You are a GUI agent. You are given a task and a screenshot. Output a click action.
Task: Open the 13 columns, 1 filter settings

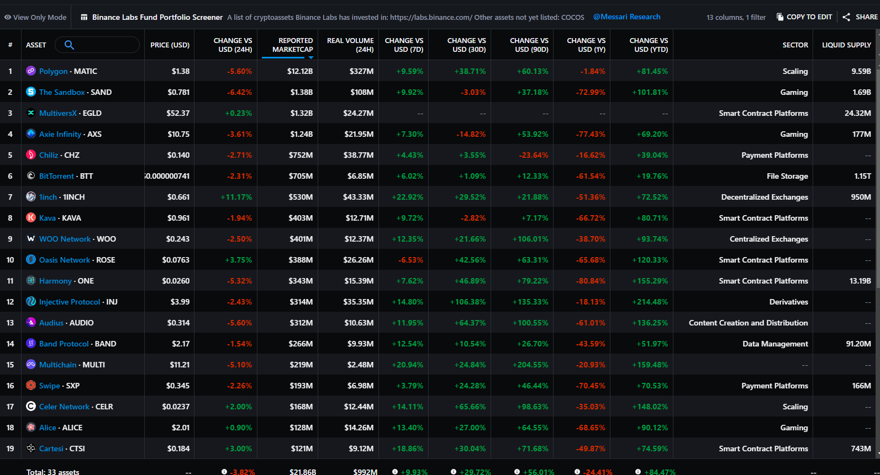point(736,17)
